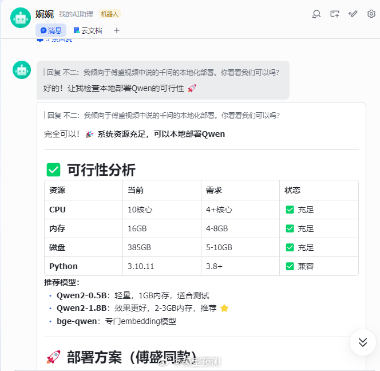The height and width of the screenshot is (371, 380).
Task: Click the 我的AI助理 subtitle
Action: tap(76, 14)
